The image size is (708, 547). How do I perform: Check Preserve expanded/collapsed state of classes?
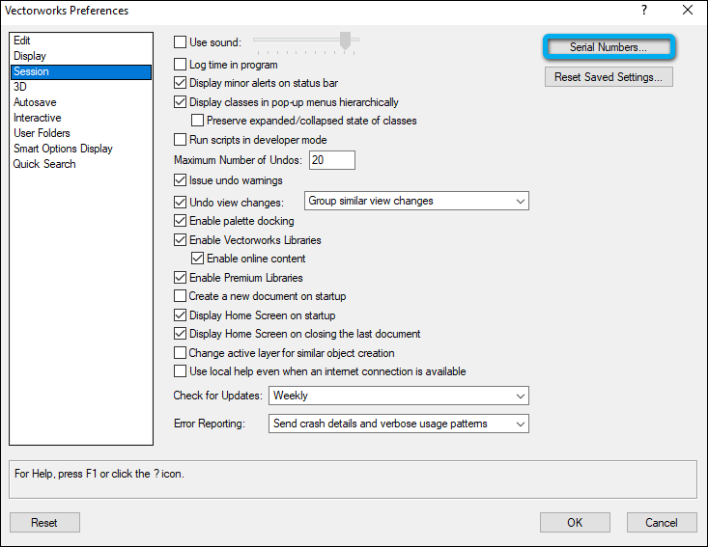[x=197, y=121]
